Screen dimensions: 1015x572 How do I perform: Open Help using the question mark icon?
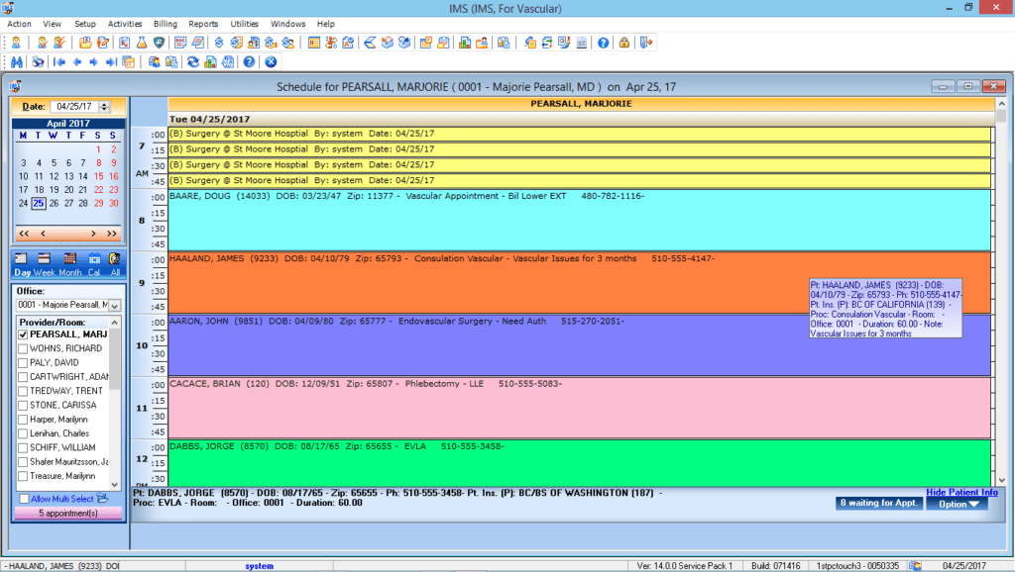250,61
